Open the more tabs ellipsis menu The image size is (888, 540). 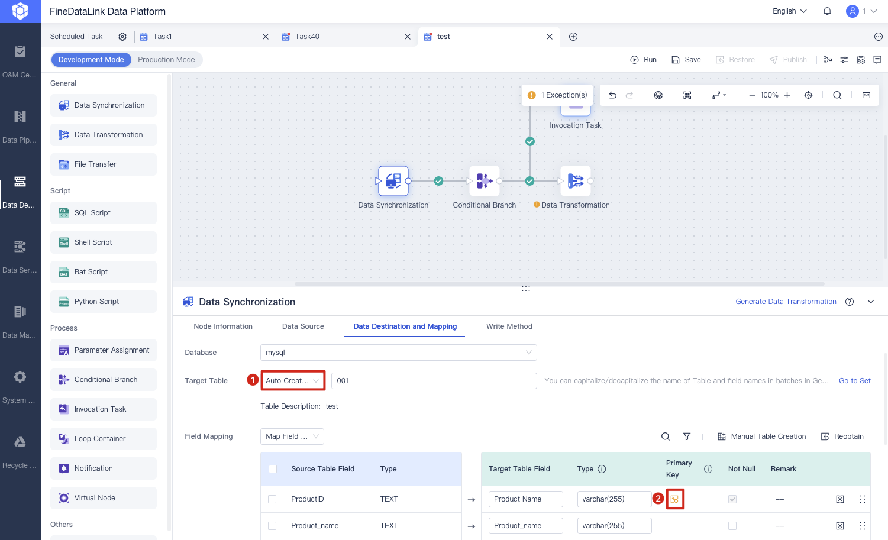[x=879, y=37]
